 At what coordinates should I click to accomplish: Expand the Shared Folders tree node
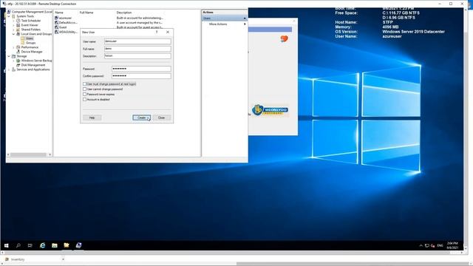(13, 30)
